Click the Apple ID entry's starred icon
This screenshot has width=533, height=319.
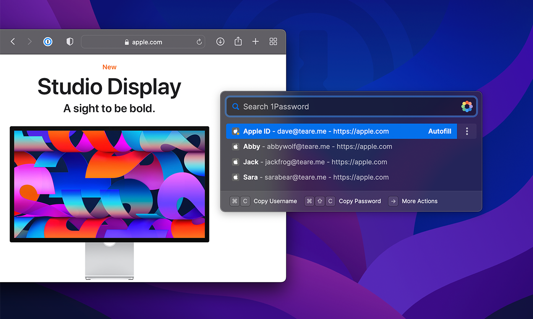236,131
